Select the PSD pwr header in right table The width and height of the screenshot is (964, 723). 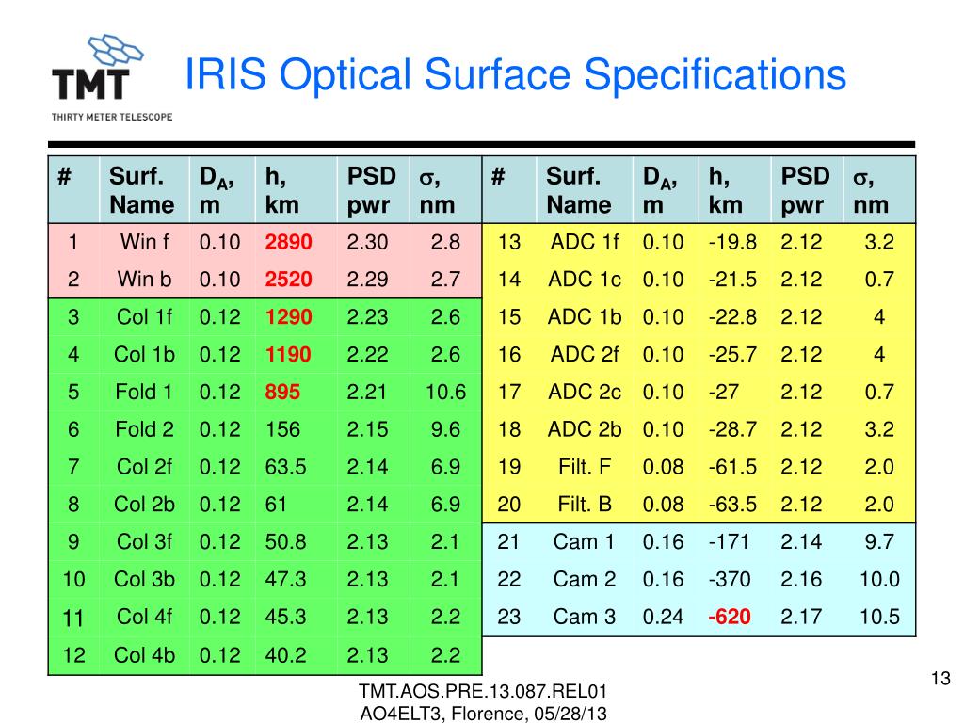(x=805, y=190)
